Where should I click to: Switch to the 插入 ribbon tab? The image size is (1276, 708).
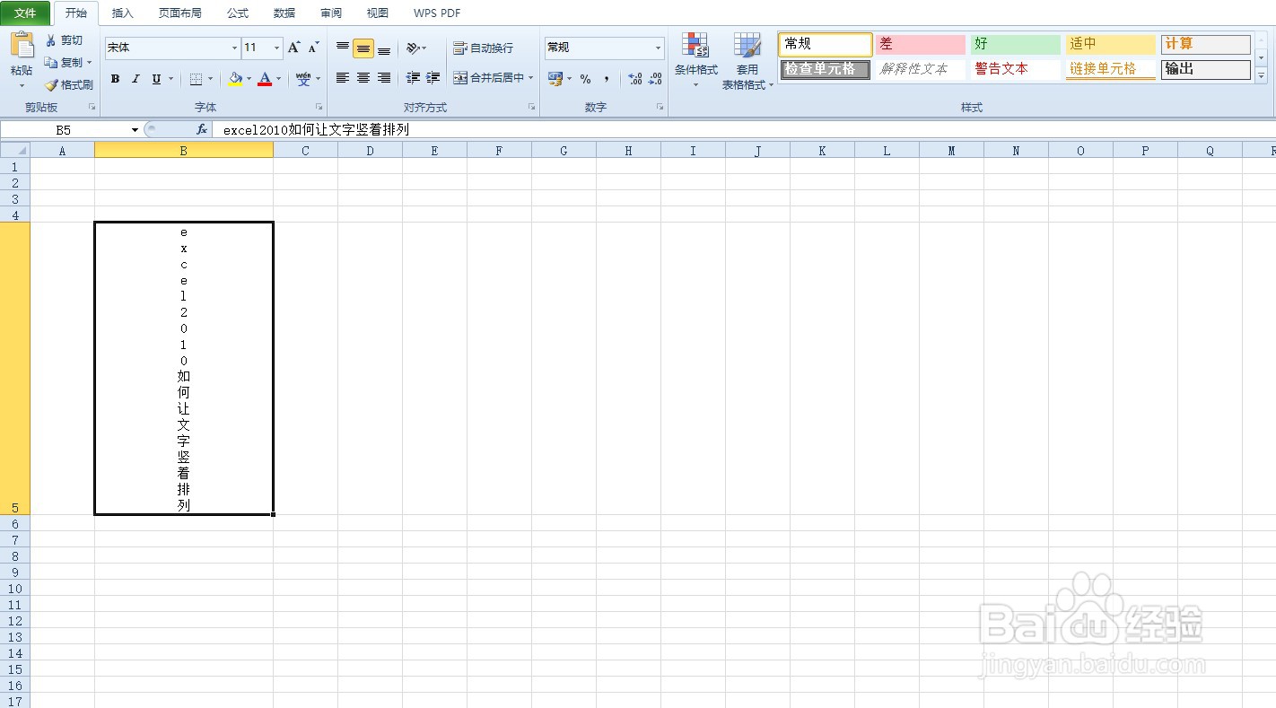(121, 13)
